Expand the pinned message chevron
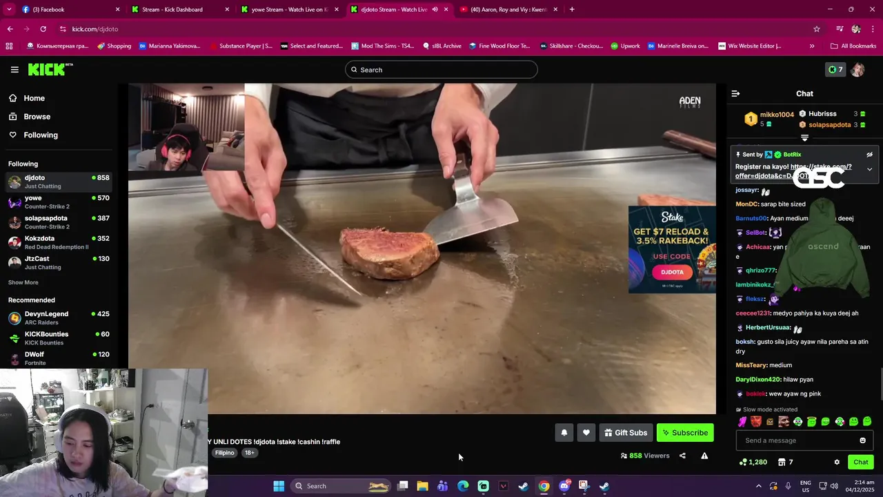Screen dimensions: 883x497 [869, 169]
